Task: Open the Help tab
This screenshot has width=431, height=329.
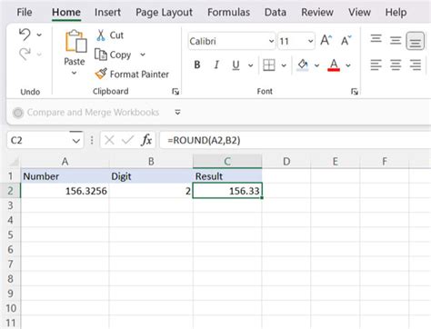Action: (396, 12)
